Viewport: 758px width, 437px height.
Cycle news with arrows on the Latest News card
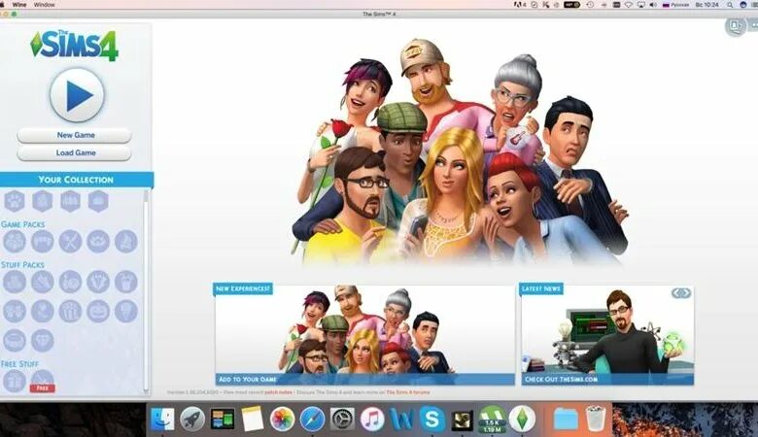(680, 293)
